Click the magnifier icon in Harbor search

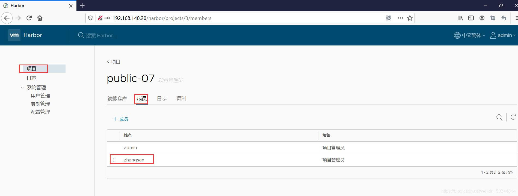[x=81, y=35]
